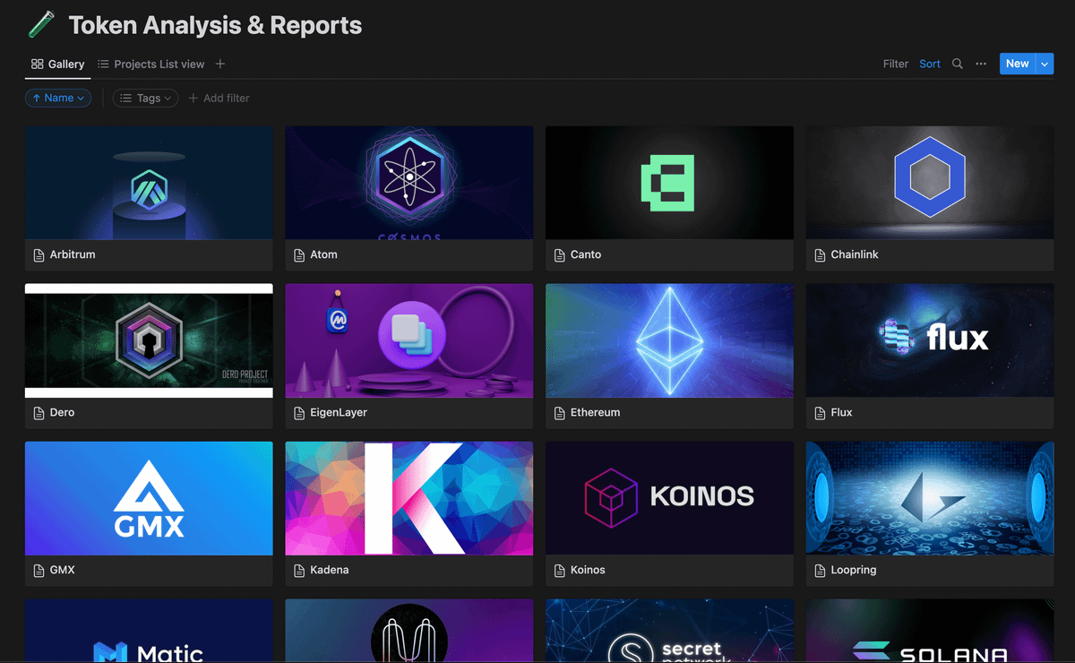Open the GMX gallery card image
This screenshot has width=1075, height=663.
point(149,498)
